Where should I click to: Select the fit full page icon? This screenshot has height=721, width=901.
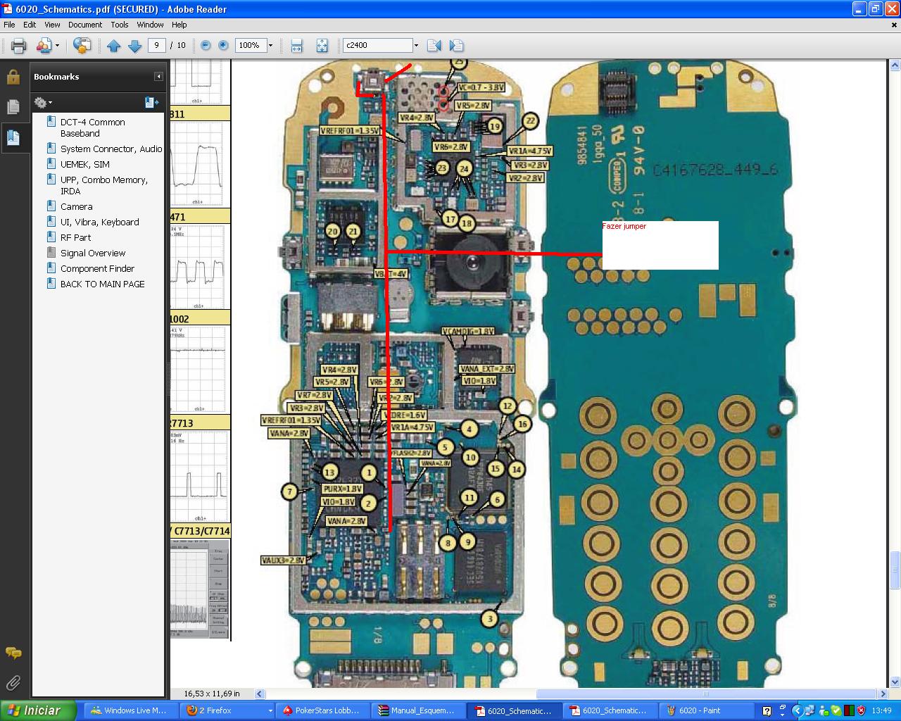click(x=322, y=46)
